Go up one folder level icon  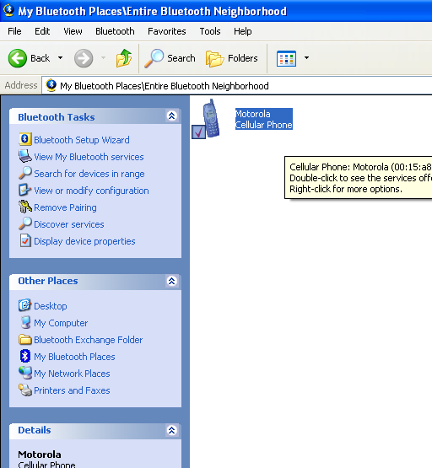tap(124, 58)
